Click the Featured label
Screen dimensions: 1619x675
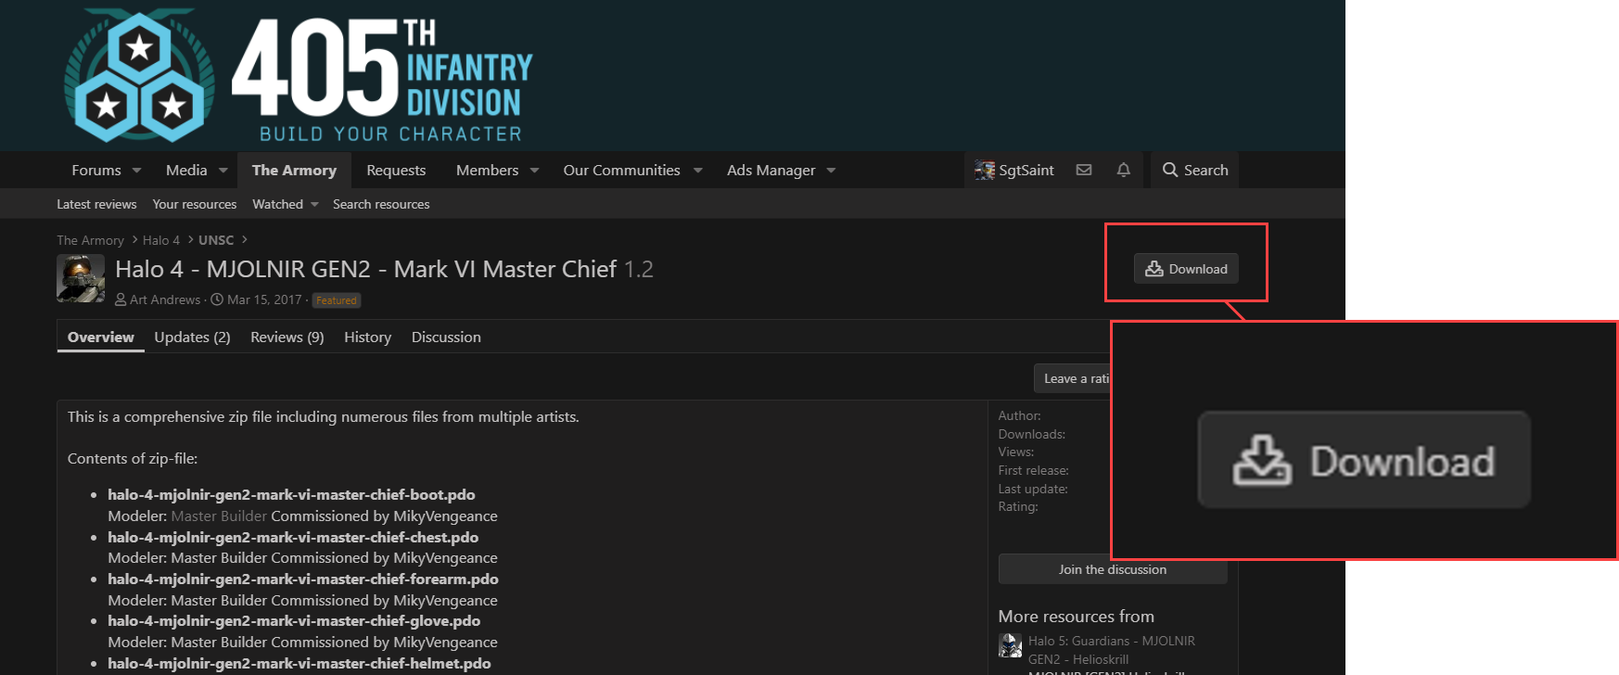coord(336,300)
